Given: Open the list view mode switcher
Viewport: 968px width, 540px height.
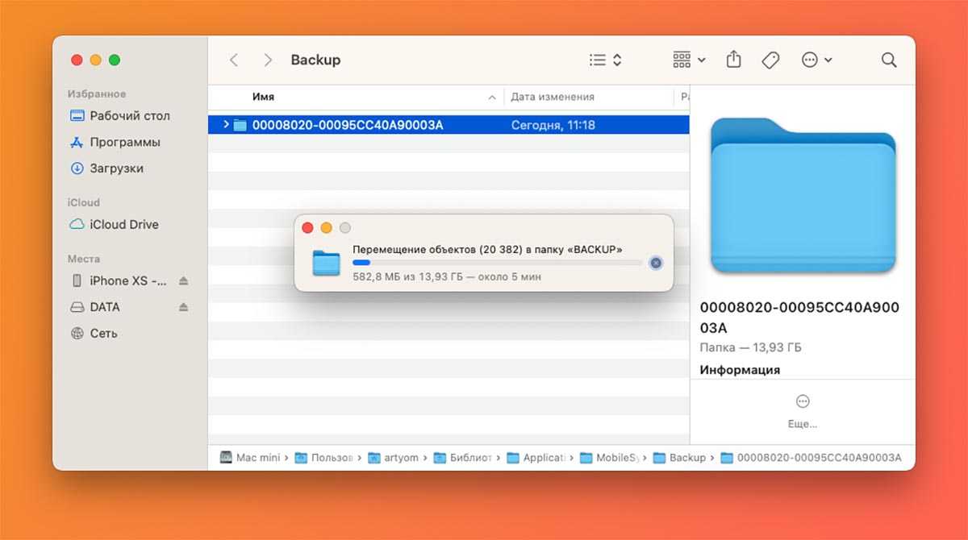Looking at the screenshot, I should tap(605, 60).
